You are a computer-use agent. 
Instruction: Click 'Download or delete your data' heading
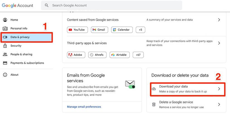(x=180, y=75)
